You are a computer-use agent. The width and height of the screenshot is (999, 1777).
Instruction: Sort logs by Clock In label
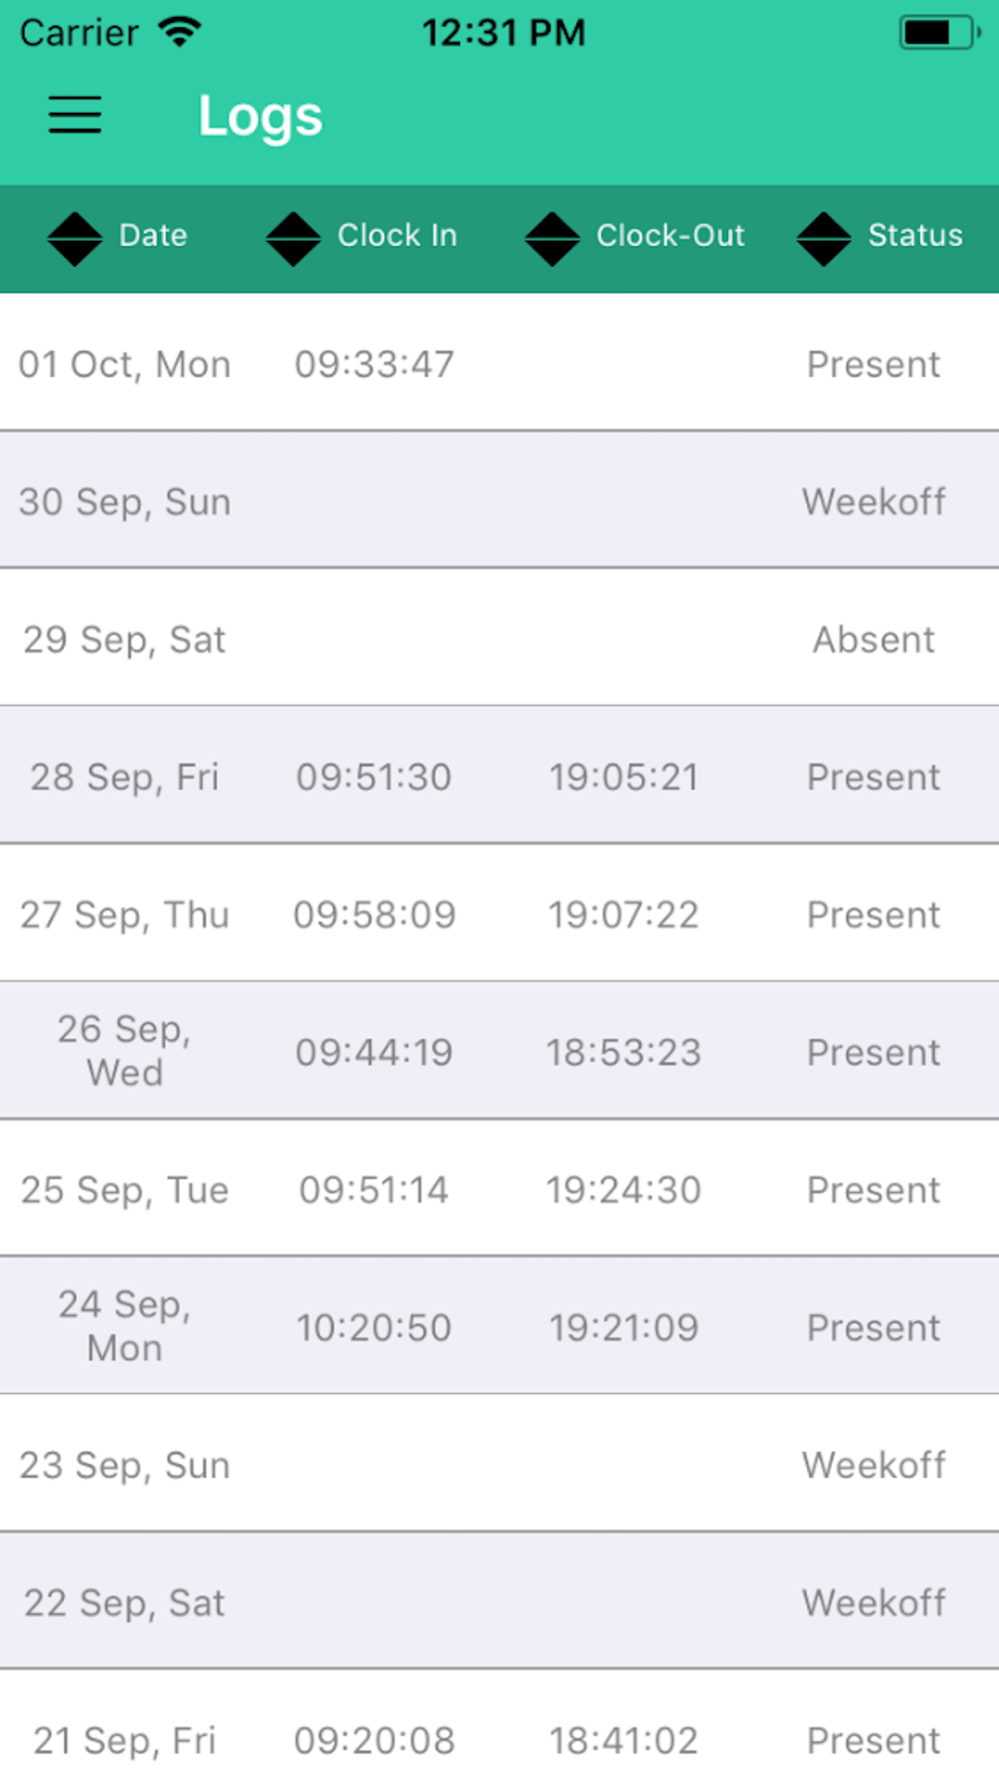397,235
